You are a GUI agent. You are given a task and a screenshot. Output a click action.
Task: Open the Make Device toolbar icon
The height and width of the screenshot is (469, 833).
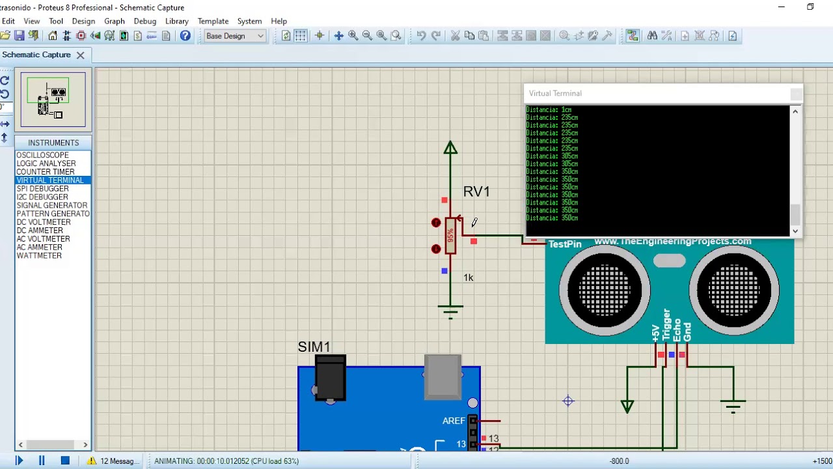(579, 36)
